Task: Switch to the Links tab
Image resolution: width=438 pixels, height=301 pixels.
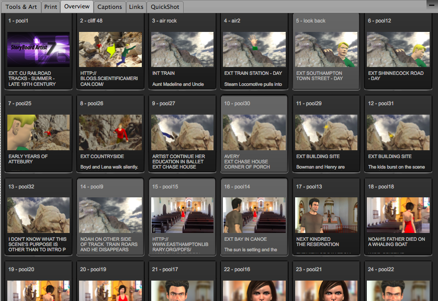Action: pos(136,7)
